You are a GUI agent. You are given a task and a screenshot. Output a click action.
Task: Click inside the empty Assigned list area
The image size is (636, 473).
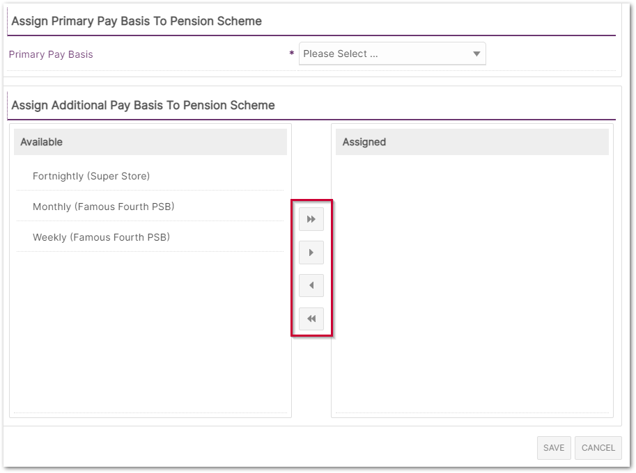[x=472, y=278]
